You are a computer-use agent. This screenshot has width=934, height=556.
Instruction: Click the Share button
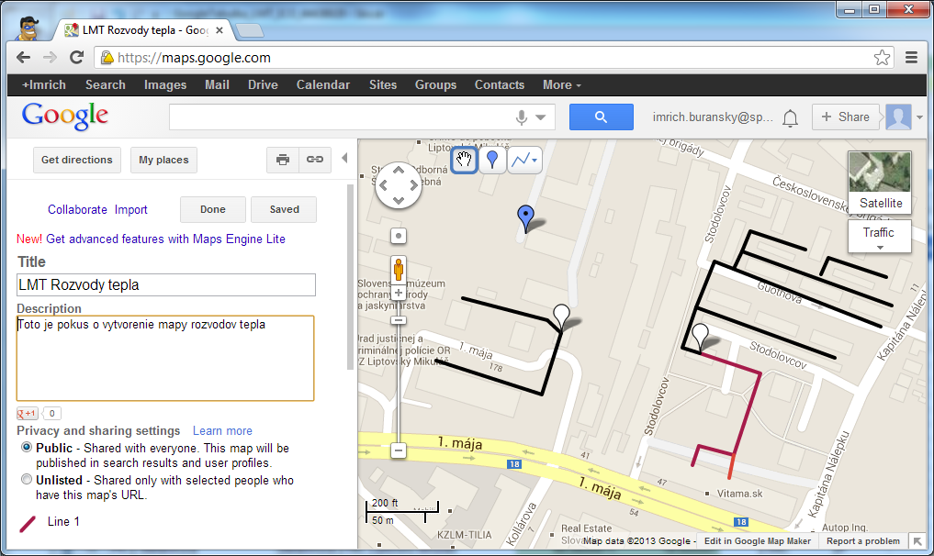click(x=845, y=117)
